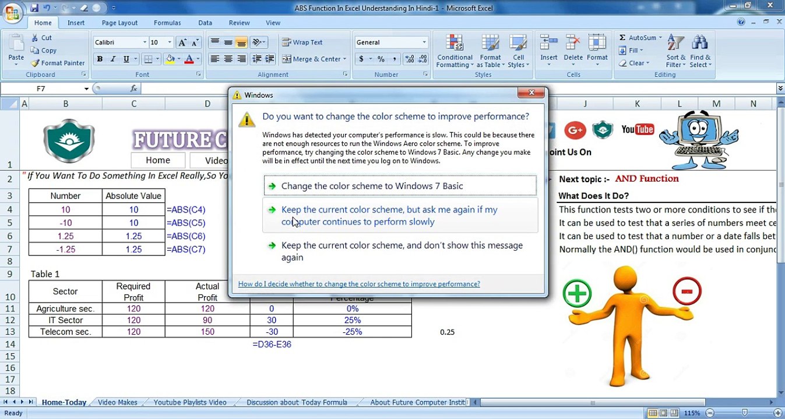Open the round Office Button menu
Screen dimensions: 785x419
tap(13, 12)
